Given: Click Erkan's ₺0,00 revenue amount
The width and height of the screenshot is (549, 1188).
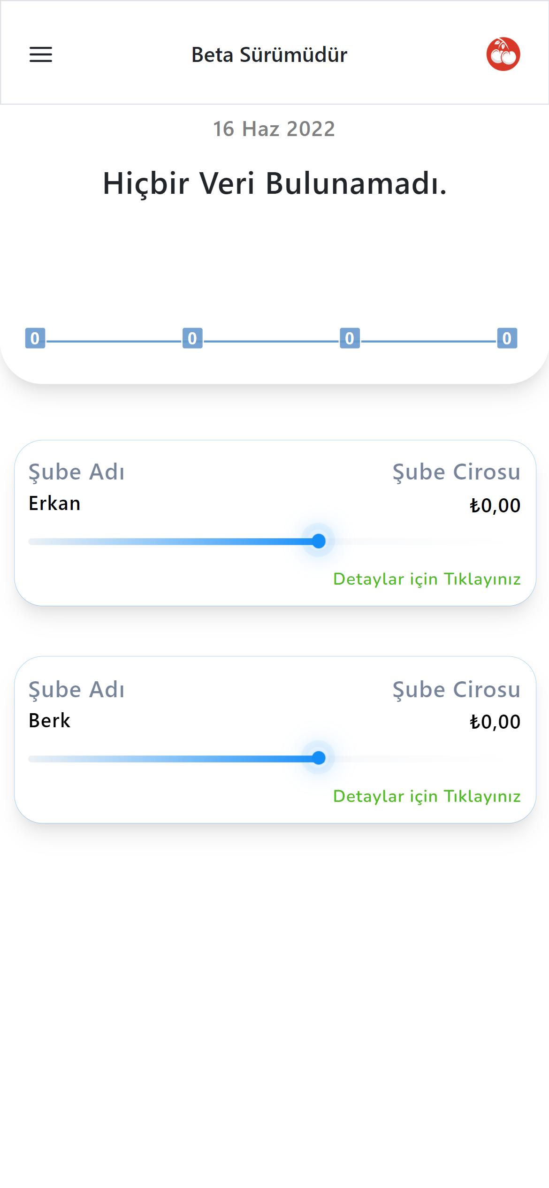Looking at the screenshot, I should (495, 505).
